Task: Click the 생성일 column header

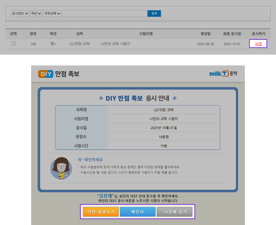Action: coord(205,34)
